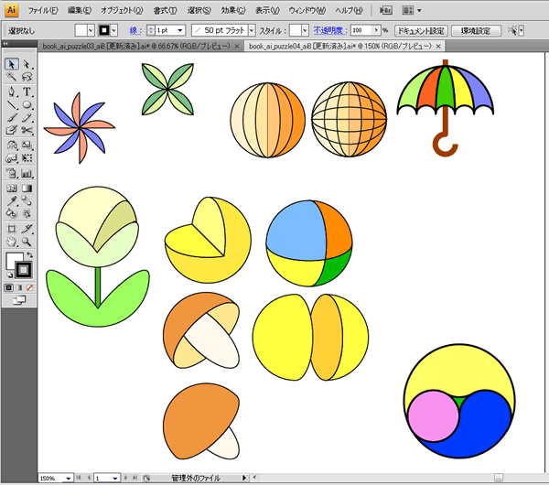Screen dimensions: 549x485
Task: Select the Ellipse tool
Action: (x=27, y=104)
